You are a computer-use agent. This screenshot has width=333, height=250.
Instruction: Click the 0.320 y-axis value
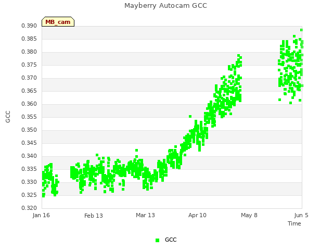(x=29, y=208)
